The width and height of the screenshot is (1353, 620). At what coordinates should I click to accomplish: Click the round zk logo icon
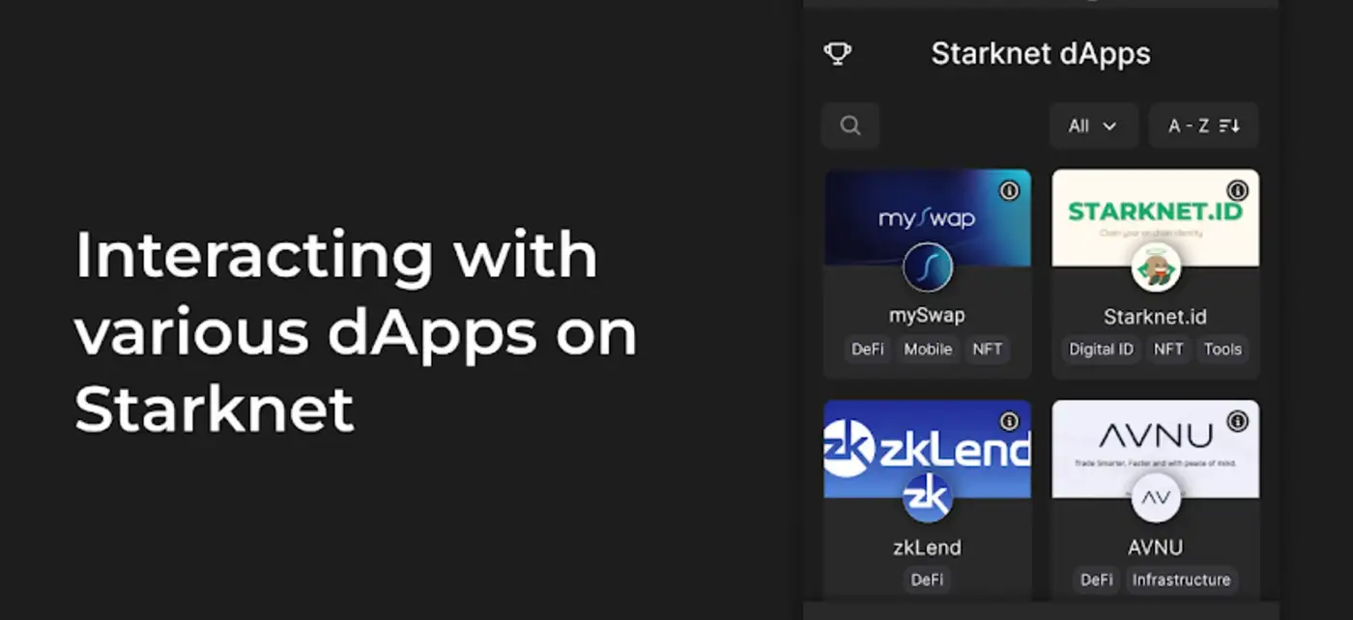[928, 497]
